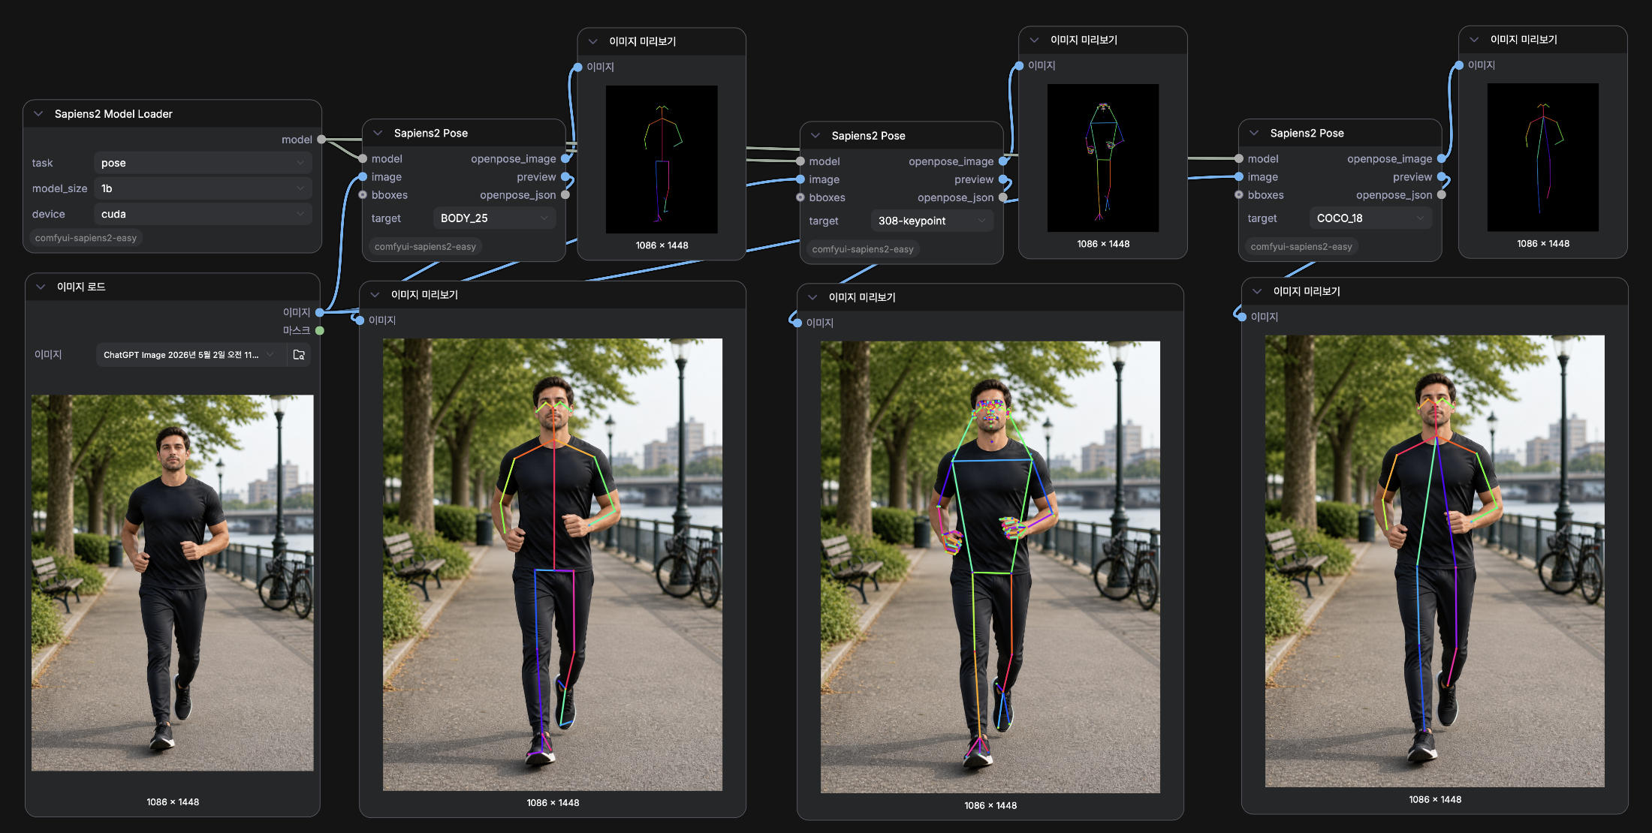
Task: Click the model input socket on COCO_18 pose node
Action: pyautogui.click(x=1239, y=159)
